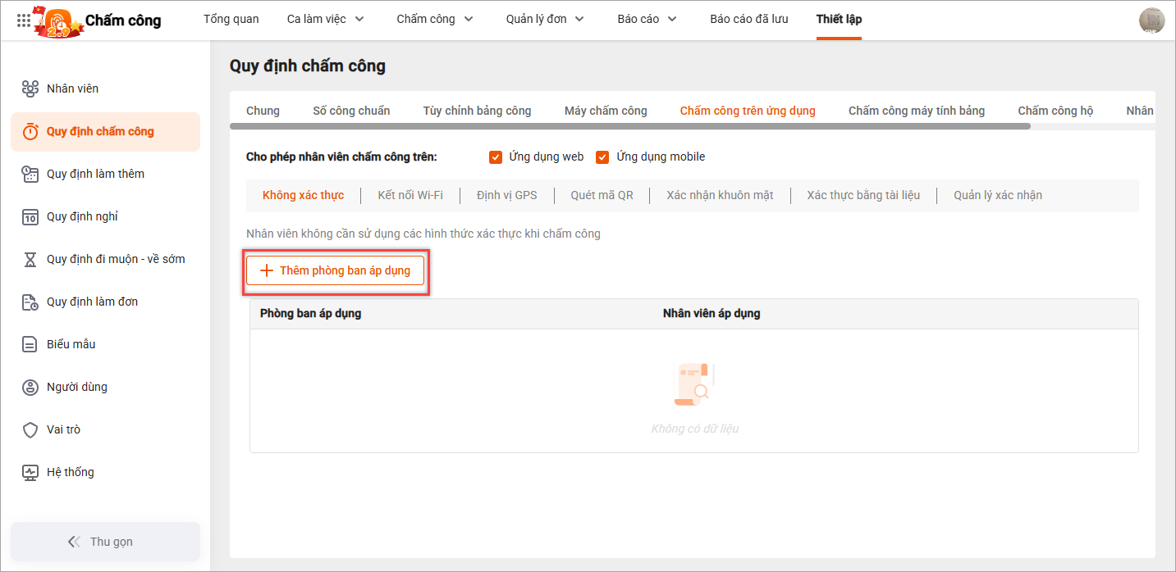
Task: Click Thêm phòng ban áp dụng button
Action: click(x=336, y=270)
